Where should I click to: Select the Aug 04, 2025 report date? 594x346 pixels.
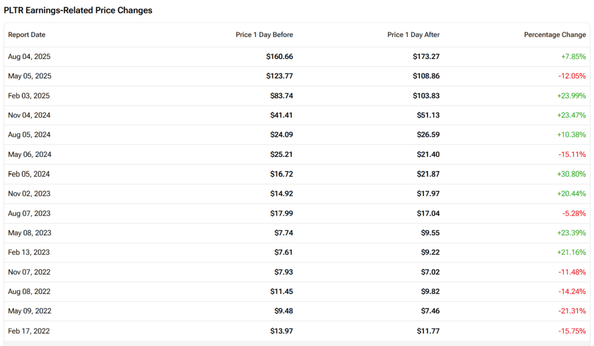point(30,57)
